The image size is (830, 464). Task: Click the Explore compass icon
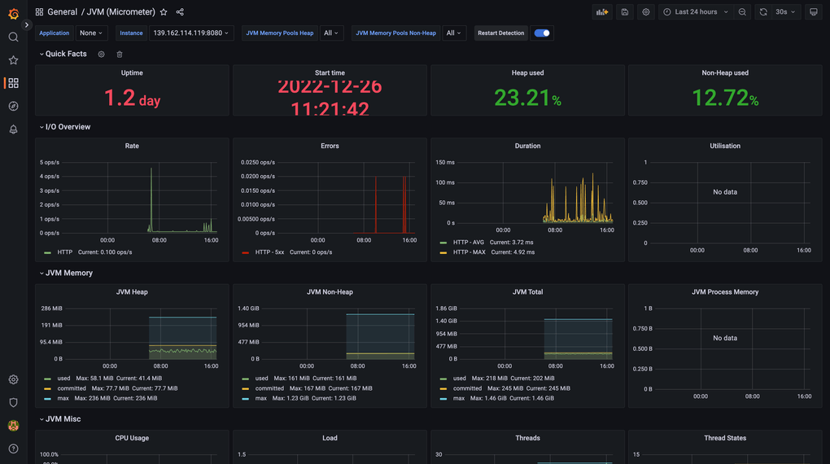tap(13, 107)
